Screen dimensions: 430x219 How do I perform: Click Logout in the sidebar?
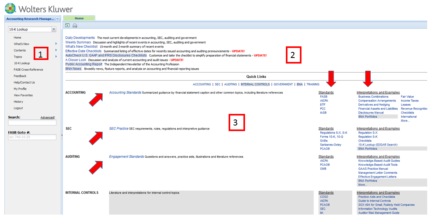coord(18,108)
